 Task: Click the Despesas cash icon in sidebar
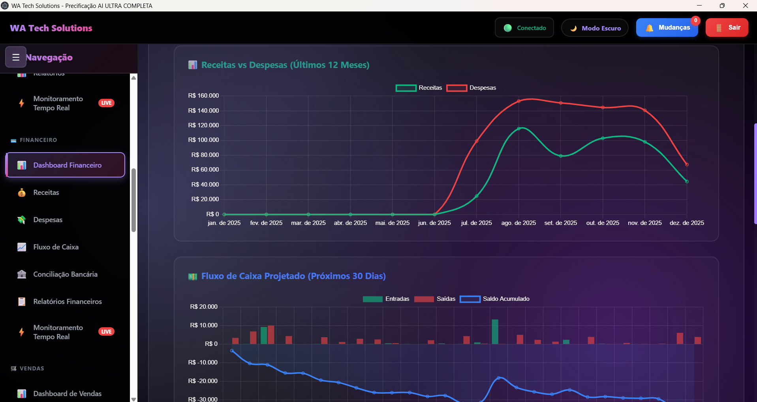click(22, 220)
